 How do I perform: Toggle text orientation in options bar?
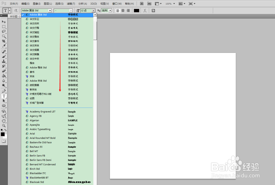[x=16, y=10]
